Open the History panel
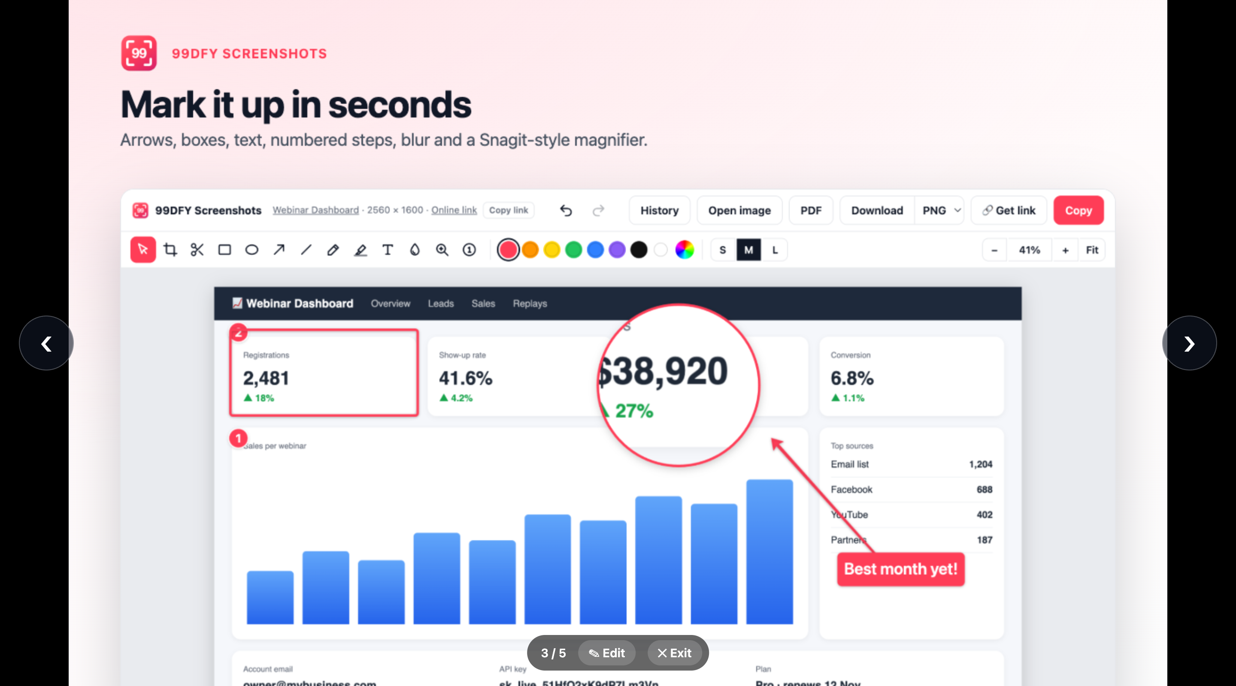 click(x=659, y=211)
